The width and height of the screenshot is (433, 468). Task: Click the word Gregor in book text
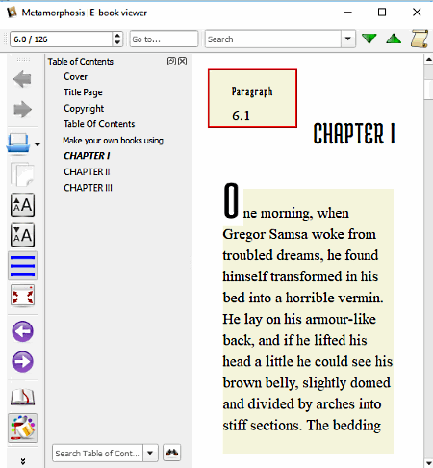coord(244,235)
